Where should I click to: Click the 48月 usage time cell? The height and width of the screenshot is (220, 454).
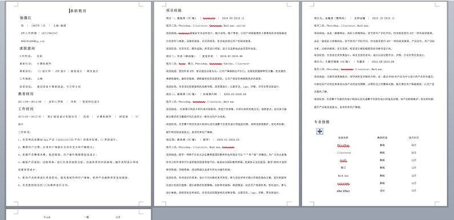[x=413, y=145]
